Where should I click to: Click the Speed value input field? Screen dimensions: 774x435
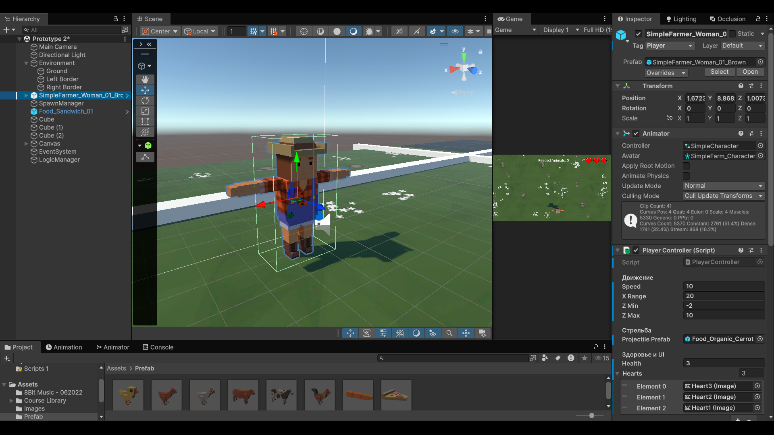tap(724, 286)
